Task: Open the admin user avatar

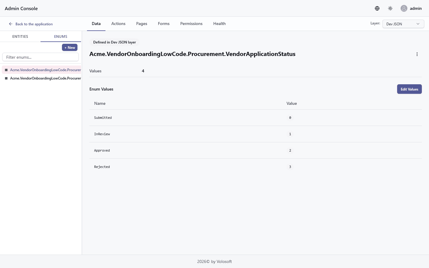Action: tap(404, 8)
